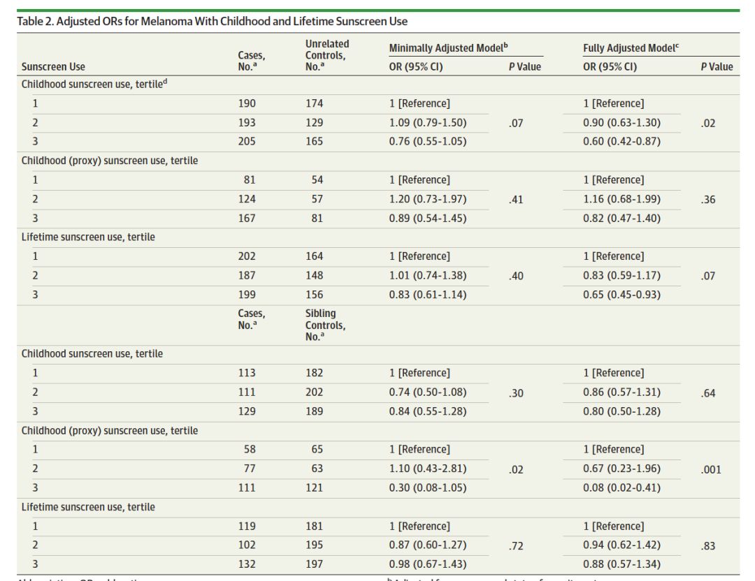Click the OR value 1.09 (0.79-1.50)

(427, 123)
